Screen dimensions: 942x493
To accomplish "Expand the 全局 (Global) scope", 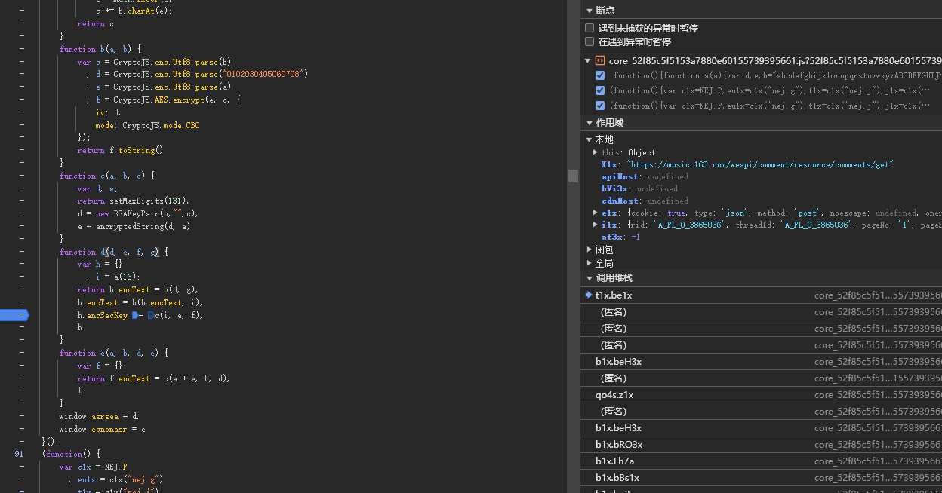I will pos(590,263).
